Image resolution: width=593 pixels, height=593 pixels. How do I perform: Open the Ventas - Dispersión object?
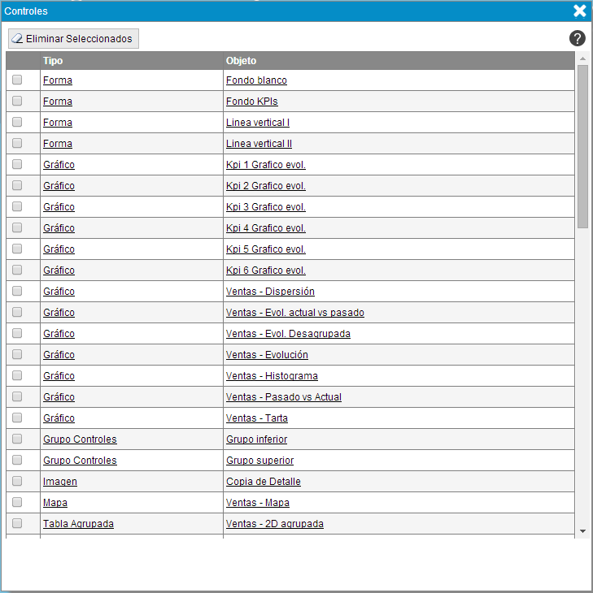pos(270,292)
